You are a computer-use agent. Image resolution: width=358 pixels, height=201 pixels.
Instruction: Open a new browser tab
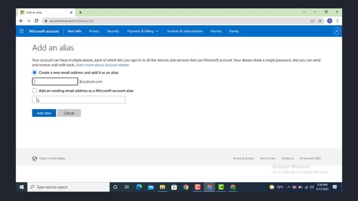(81, 12)
